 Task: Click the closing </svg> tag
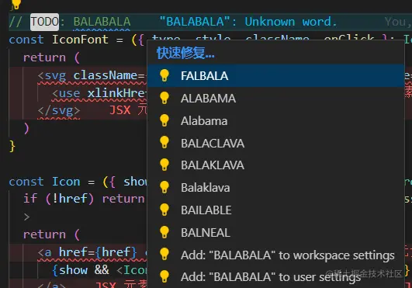(59, 110)
